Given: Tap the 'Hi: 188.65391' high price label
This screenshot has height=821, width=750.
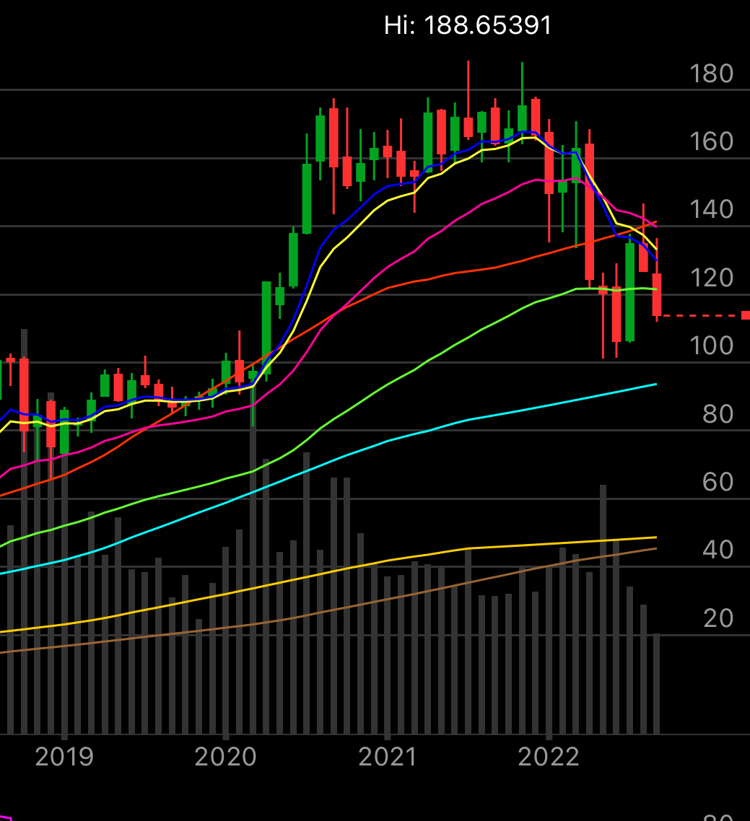Looking at the screenshot, I should tap(468, 25).
